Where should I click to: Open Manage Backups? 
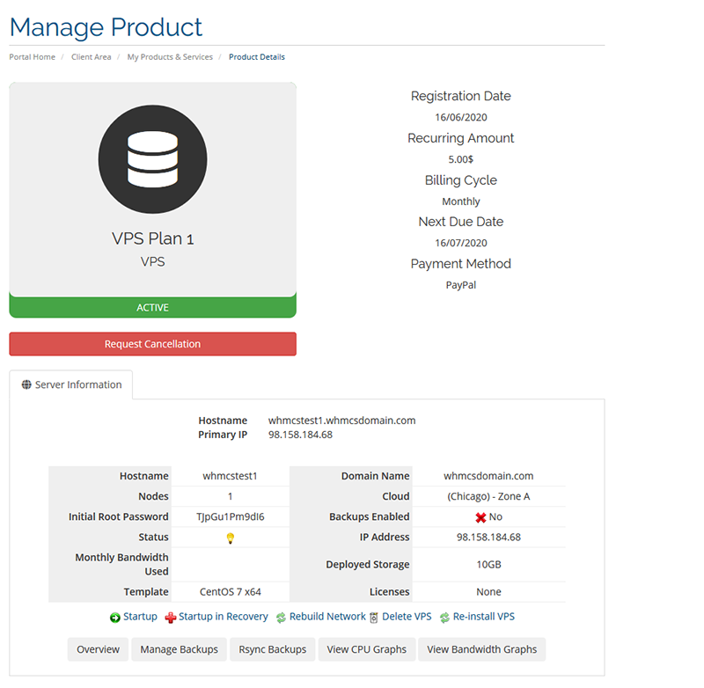180,649
